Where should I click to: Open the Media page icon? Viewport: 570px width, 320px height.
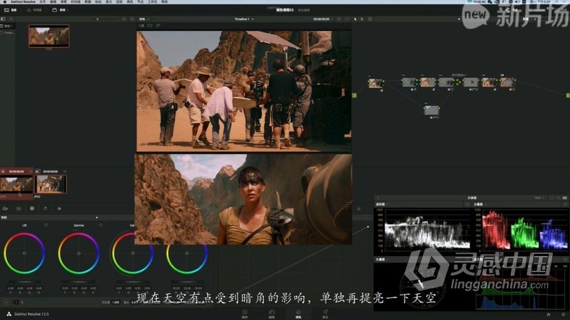(245, 313)
